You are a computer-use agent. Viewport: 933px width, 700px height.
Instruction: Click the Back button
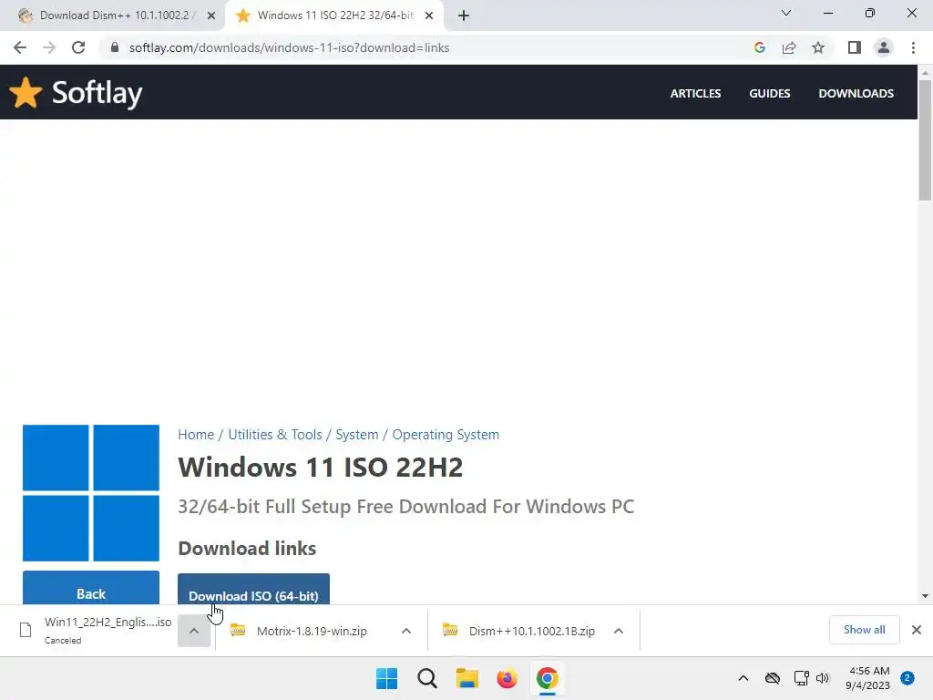tap(91, 588)
